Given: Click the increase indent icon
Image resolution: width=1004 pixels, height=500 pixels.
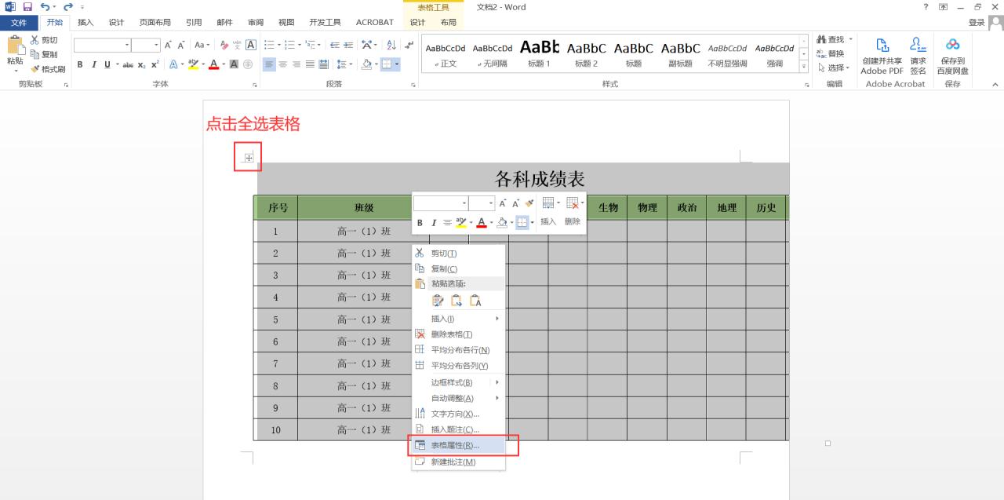Looking at the screenshot, I should click(348, 45).
